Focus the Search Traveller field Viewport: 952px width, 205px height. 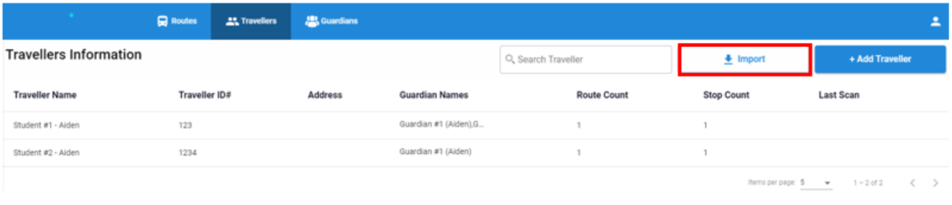[x=585, y=59]
